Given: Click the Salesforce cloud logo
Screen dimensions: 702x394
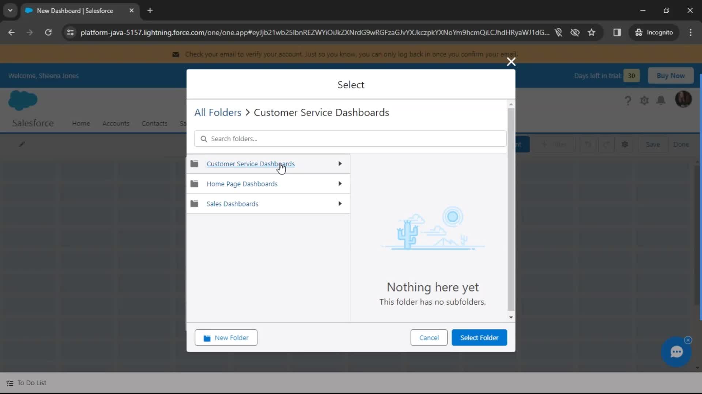Looking at the screenshot, I should point(23,100).
